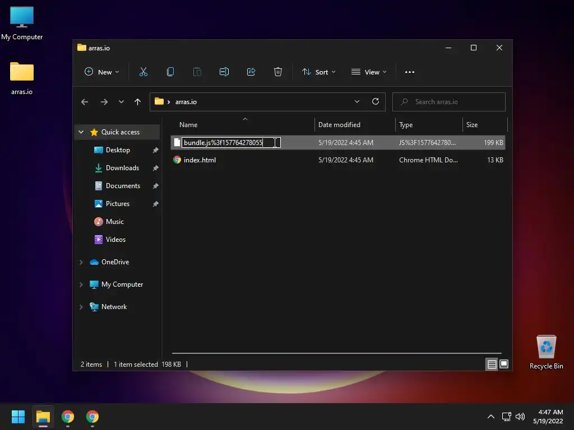Select the Recycle Bin desktop icon
This screenshot has width=574, height=430.
[x=546, y=353]
